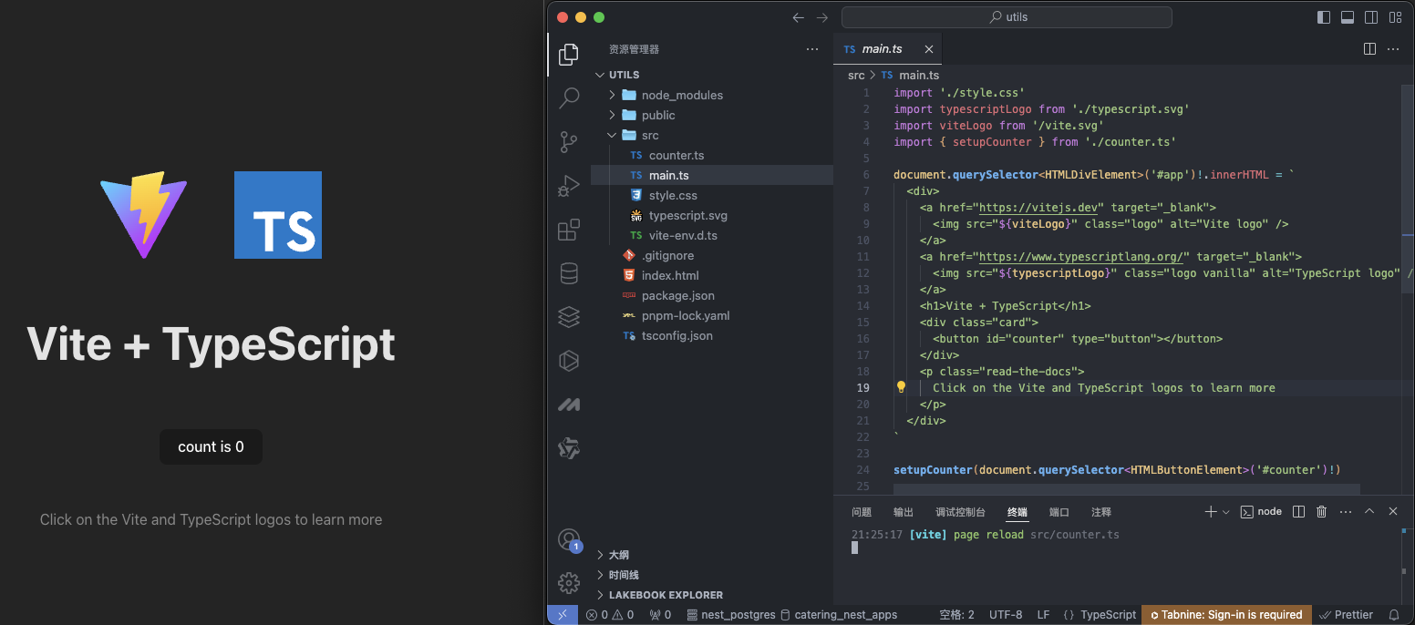Screen dimensions: 1415x625
Task: Click the Prettier status bar item
Action: point(1347,615)
